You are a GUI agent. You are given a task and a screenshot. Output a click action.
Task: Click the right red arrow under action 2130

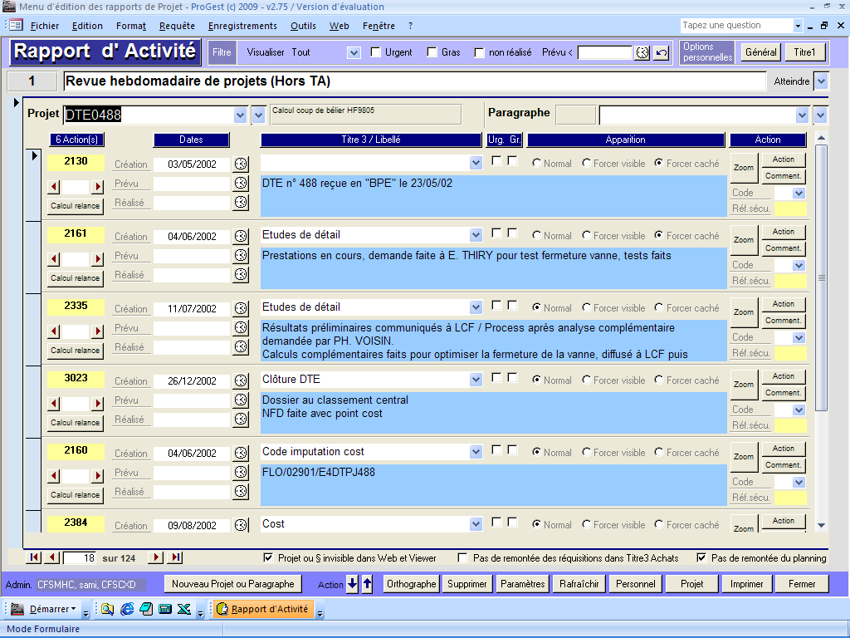click(98, 187)
